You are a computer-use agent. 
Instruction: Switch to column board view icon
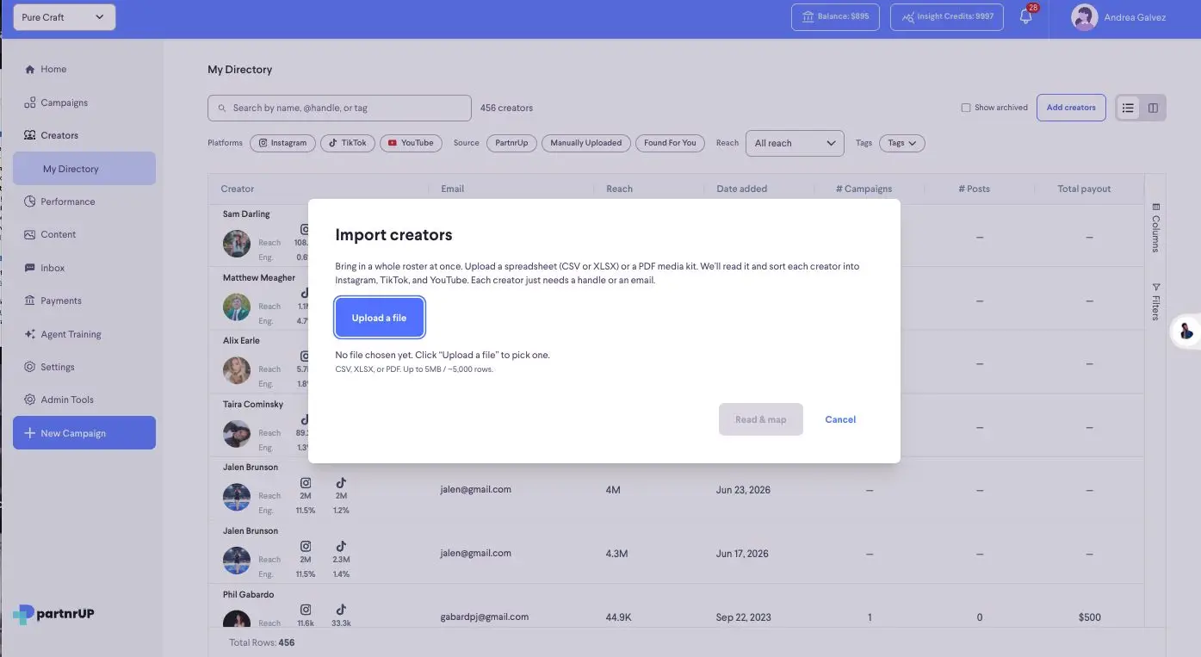coord(1153,108)
